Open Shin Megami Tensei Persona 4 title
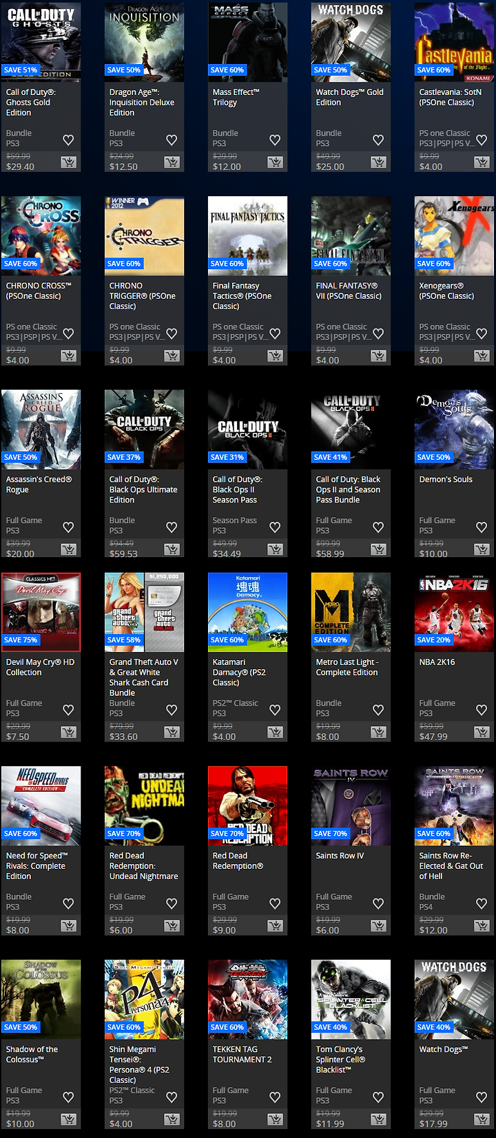496x1138 pixels. tap(139, 1064)
